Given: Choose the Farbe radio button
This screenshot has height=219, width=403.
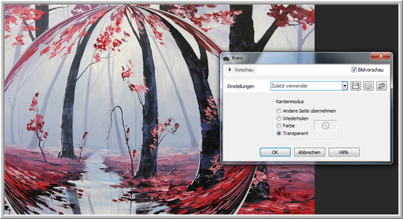Looking at the screenshot, I should tap(279, 126).
